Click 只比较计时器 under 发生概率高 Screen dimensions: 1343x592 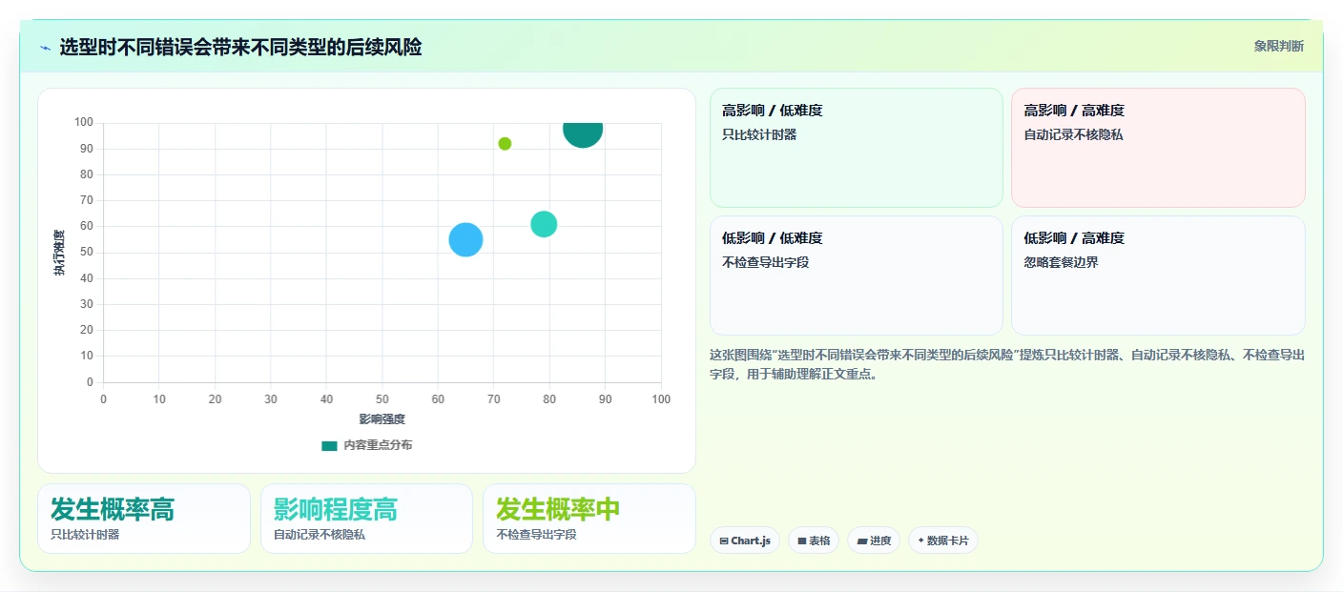click(x=86, y=535)
